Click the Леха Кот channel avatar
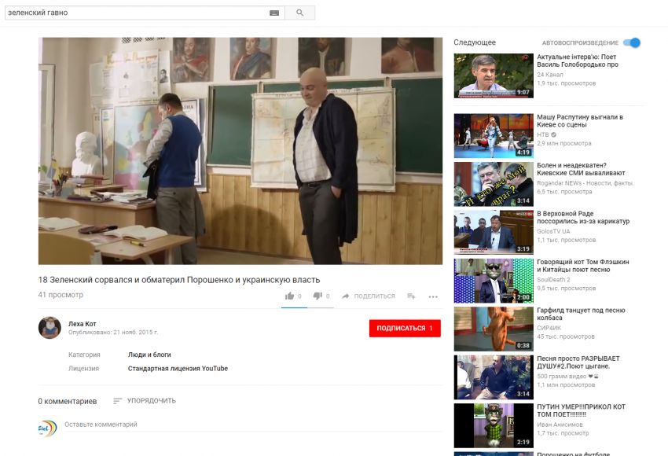Screen dimensions: 668x456 pyautogui.click(x=50, y=328)
